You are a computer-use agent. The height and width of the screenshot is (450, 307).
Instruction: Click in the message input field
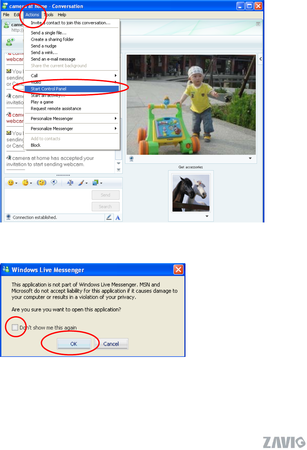47,200
